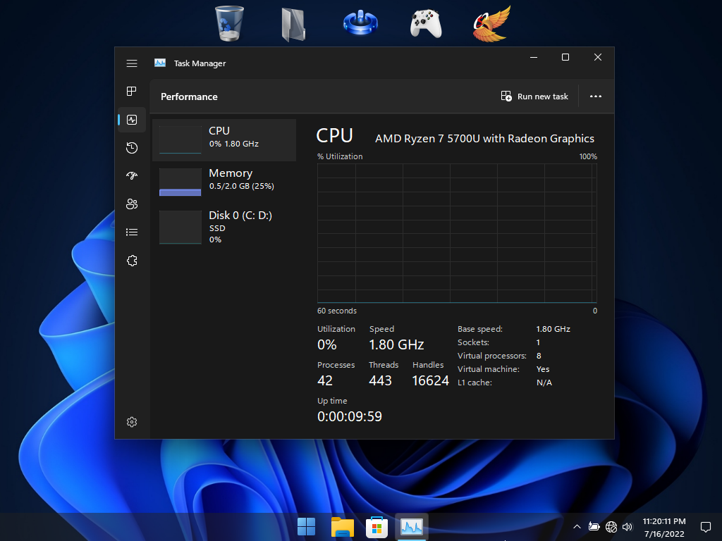Click the network globe tray icon
This screenshot has height=541, width=722.
[611, 527]
